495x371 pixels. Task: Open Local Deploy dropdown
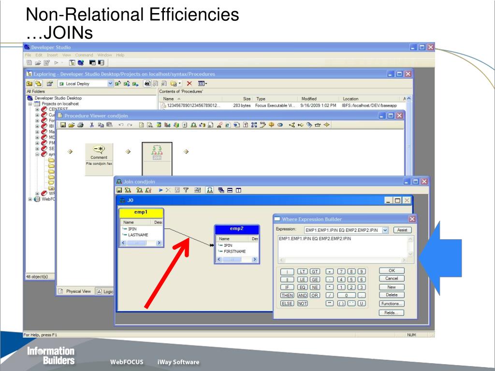110,84
